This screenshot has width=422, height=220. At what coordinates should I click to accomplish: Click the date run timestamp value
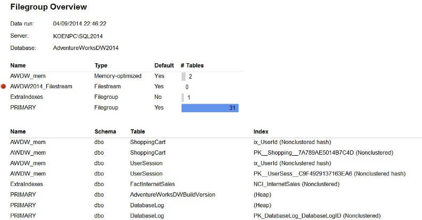[x=79, y=24]
